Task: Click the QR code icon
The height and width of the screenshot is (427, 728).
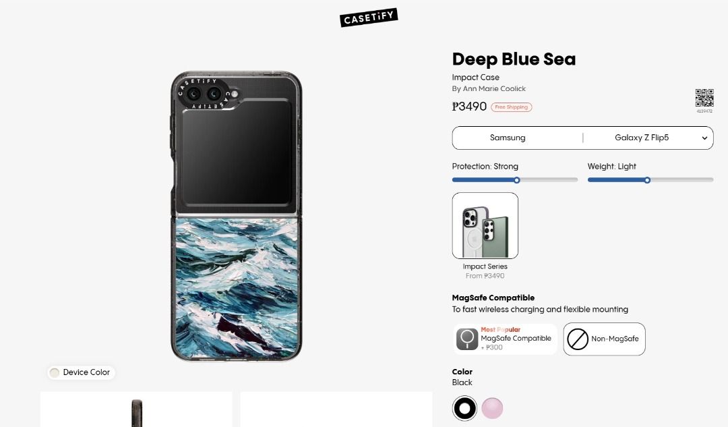Action: (x=704, y=98)
